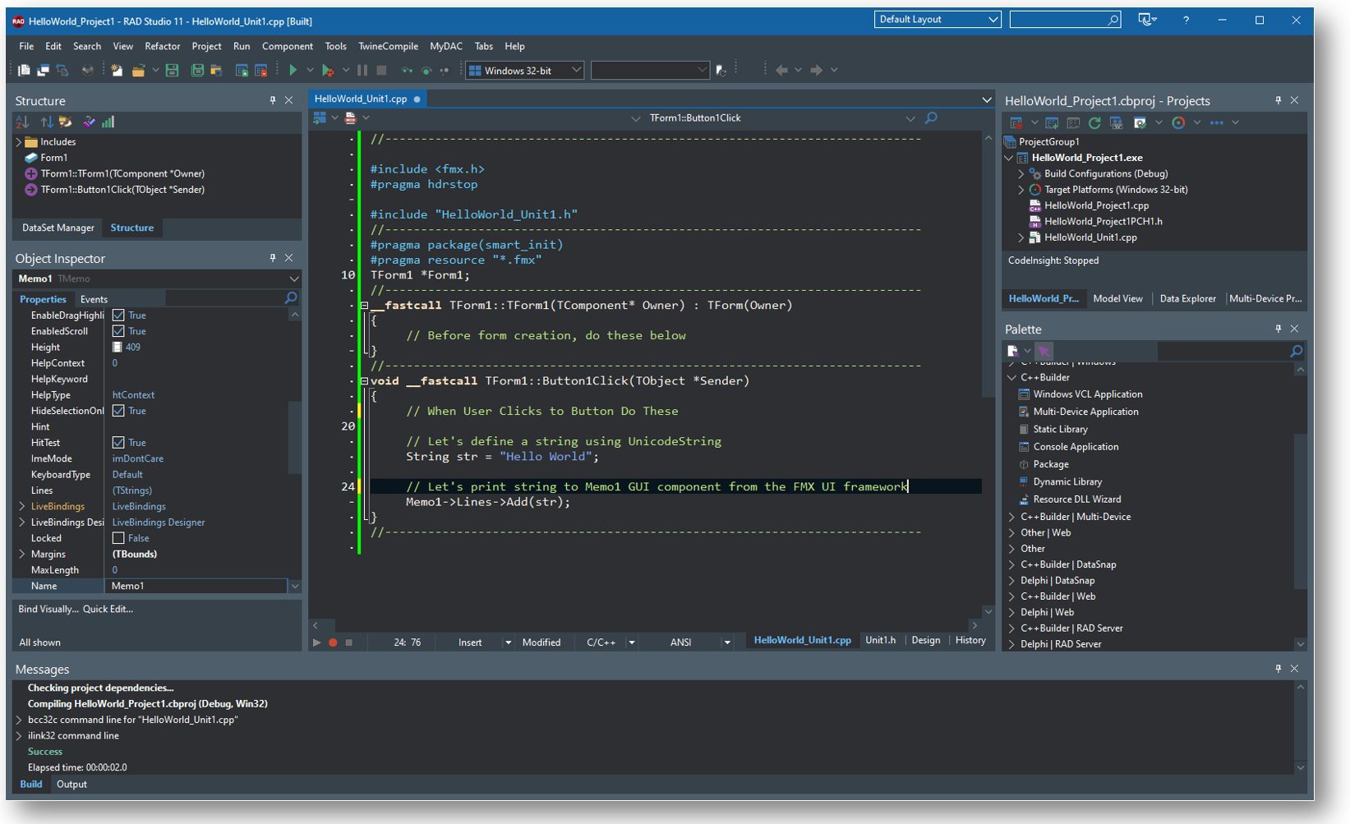The height and width of the screenshot is (824, 1350).
Task: Collapse the C++Builder palette category
Action: tap(1012, 378)
